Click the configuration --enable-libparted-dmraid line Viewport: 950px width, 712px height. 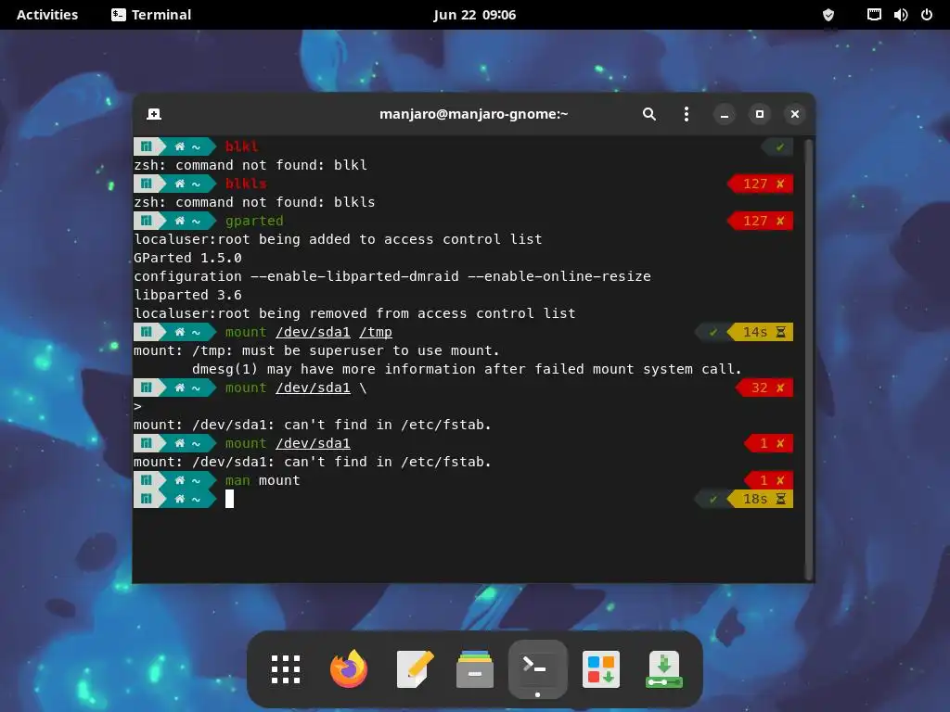click(x=392, y=276)
